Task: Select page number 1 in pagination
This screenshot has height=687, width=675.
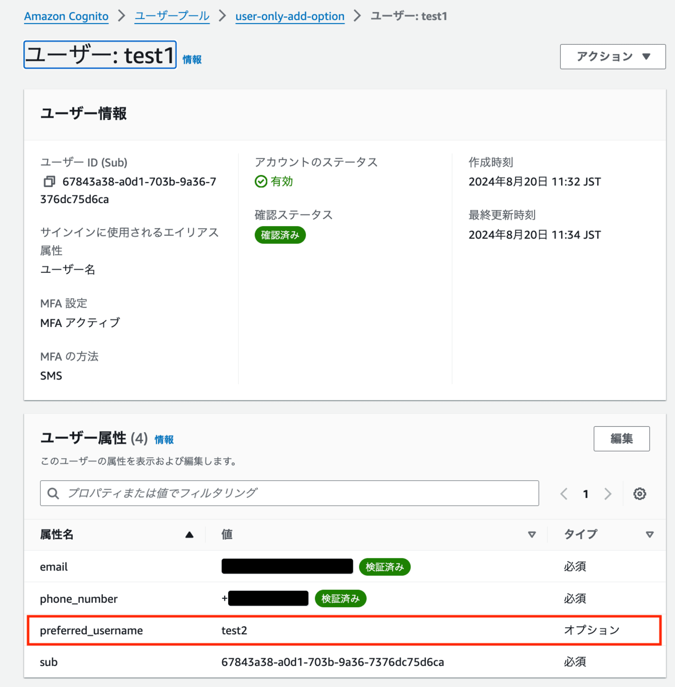Action: [x=586, y=494]
